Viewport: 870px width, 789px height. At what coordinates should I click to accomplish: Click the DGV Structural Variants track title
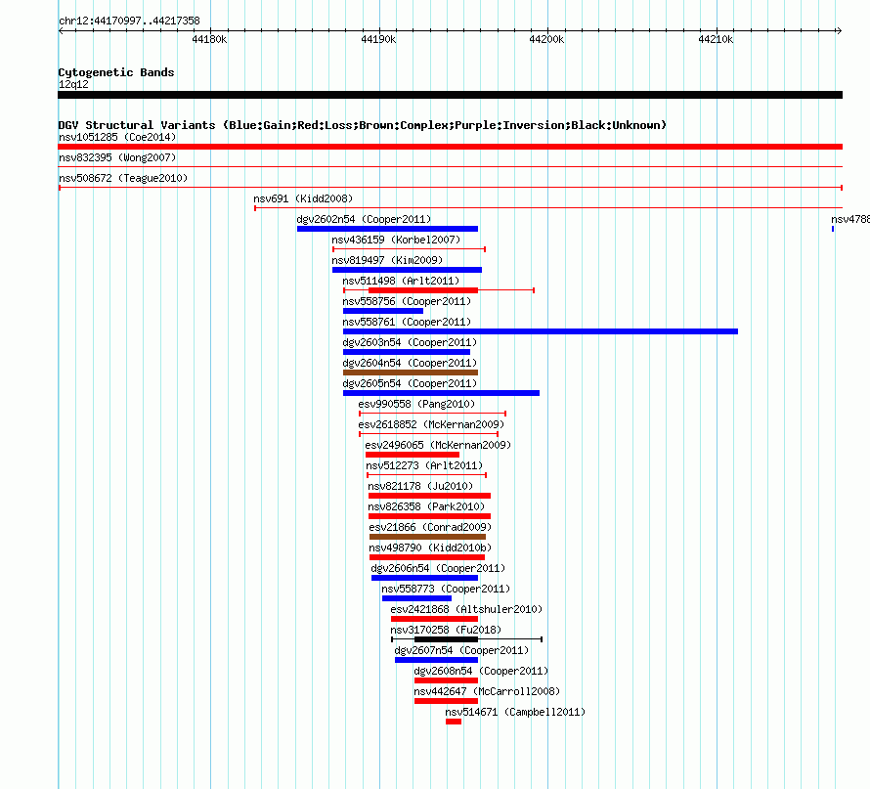[363, 125]
